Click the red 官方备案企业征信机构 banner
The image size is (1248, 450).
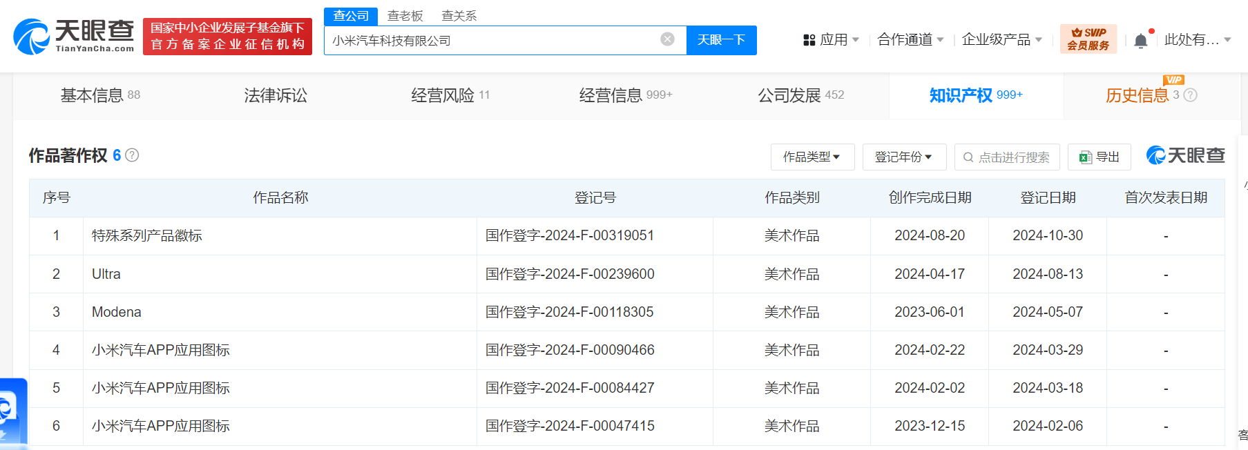click(228, 37)
